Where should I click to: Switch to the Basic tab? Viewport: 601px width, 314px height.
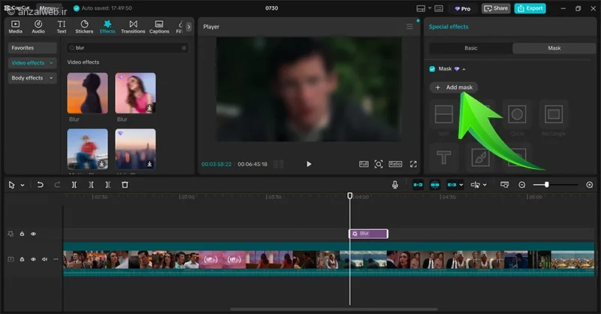pos(470,48)
